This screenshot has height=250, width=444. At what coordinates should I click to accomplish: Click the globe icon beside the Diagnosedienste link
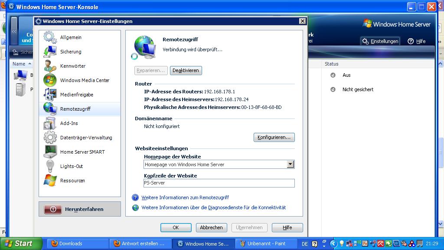(135, 207)
